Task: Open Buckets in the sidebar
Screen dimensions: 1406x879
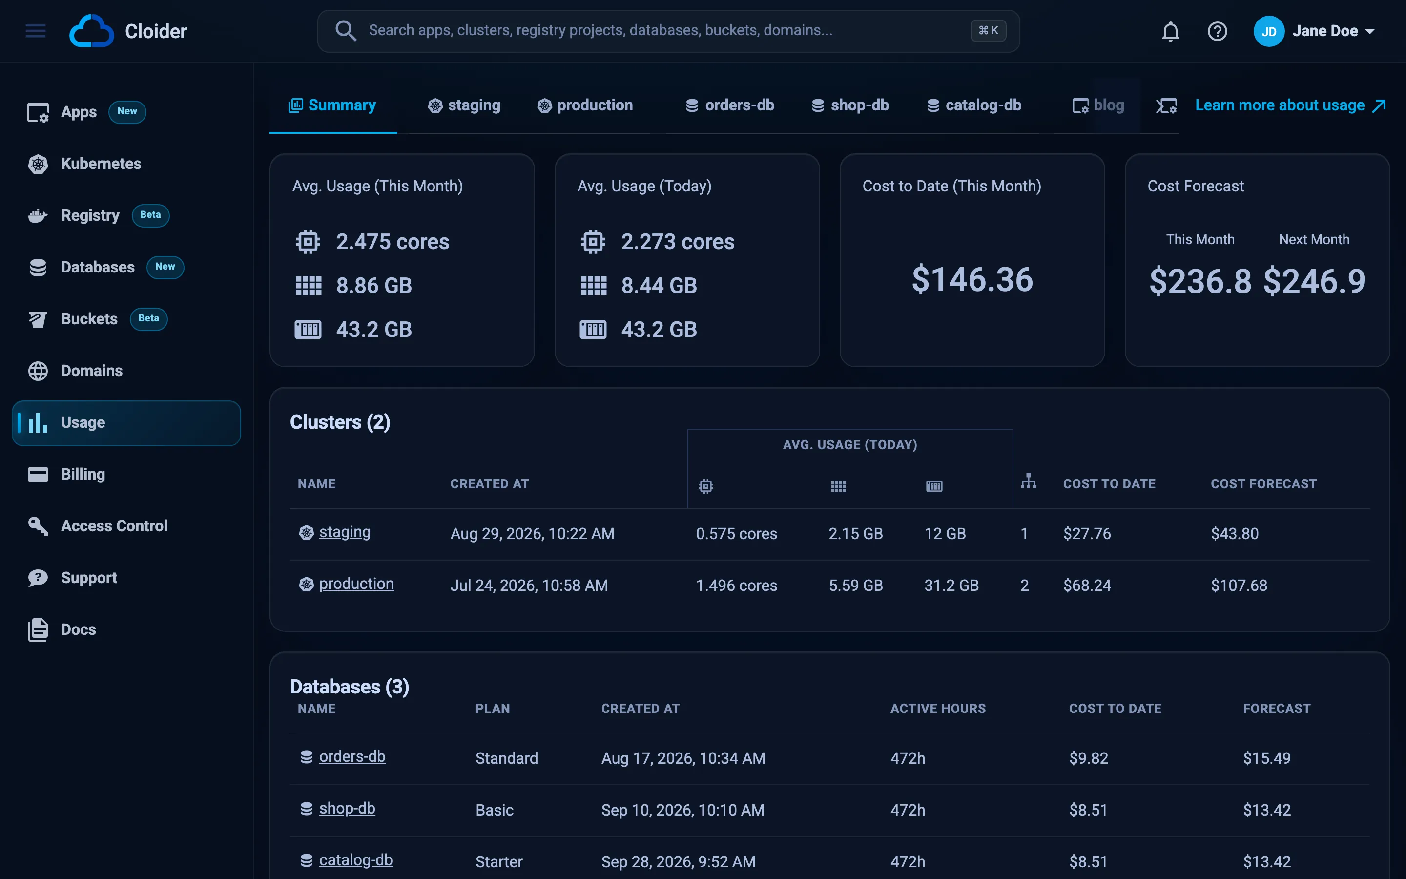Action: (126, 319)
